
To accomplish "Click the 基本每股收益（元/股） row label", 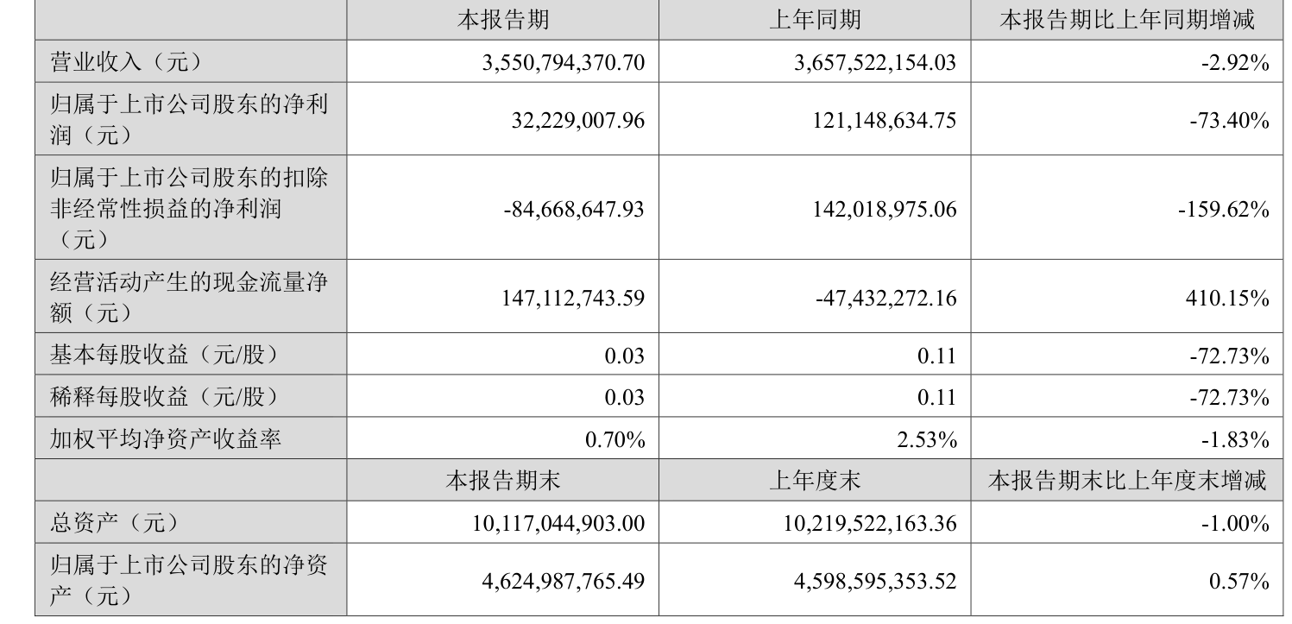I will (x=164, y=355).
